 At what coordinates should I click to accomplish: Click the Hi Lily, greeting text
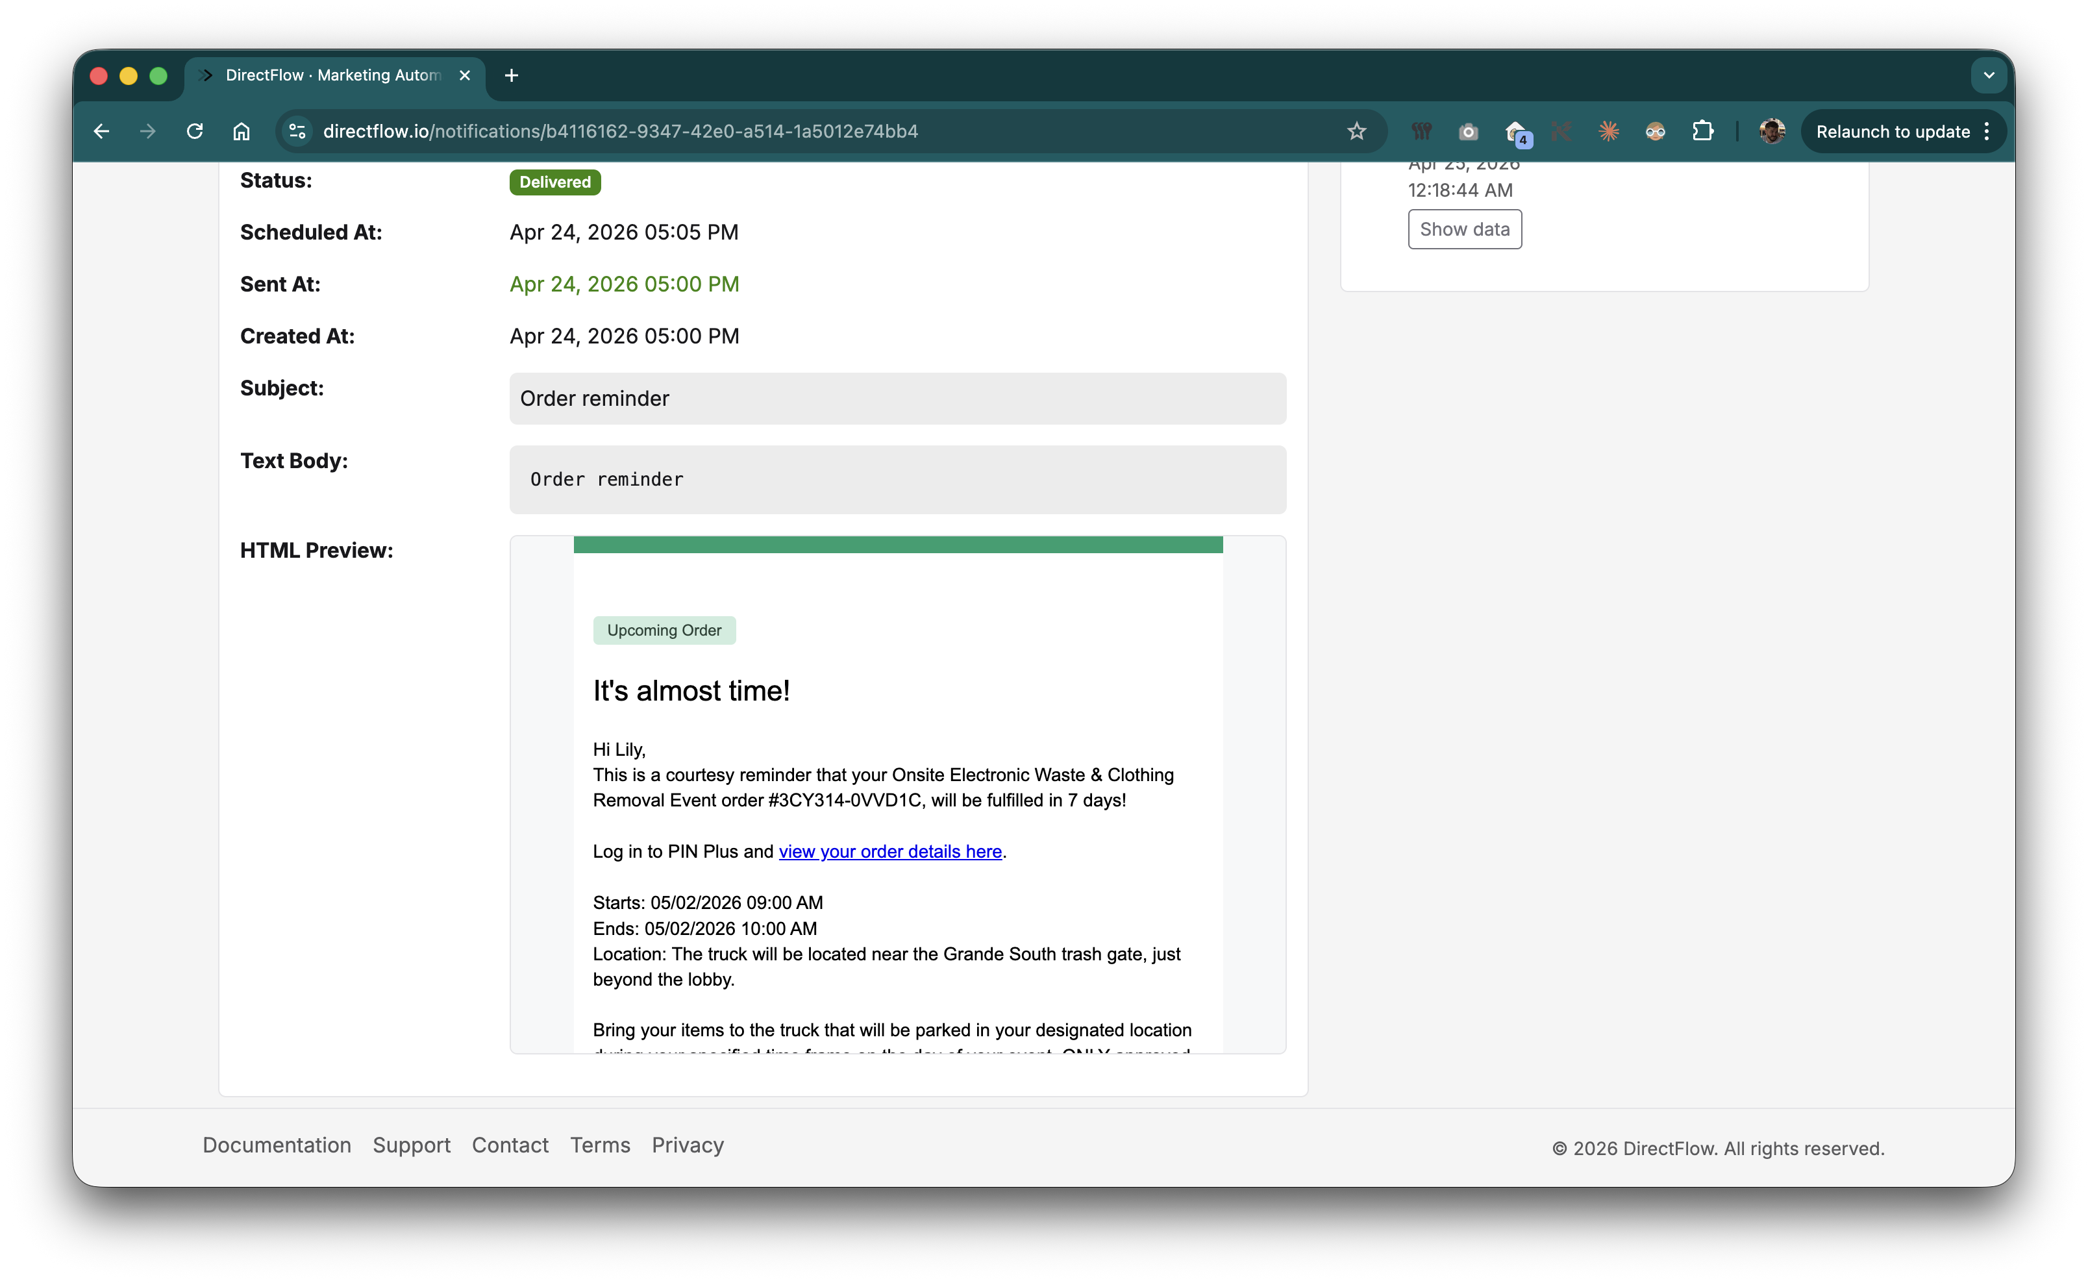coord(619,749)
